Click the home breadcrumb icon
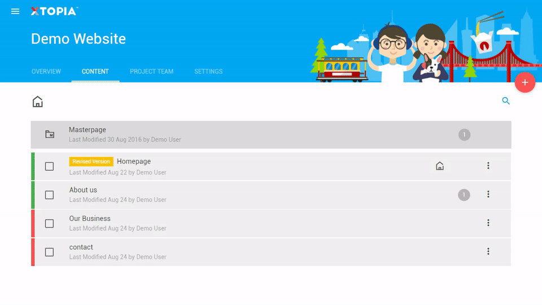This screenshot has width=542, height=305. (x=37, y=102)
